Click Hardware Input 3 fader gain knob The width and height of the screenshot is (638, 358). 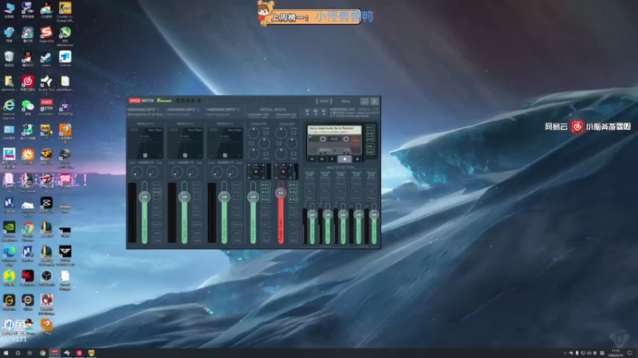(x=224, y=197)
